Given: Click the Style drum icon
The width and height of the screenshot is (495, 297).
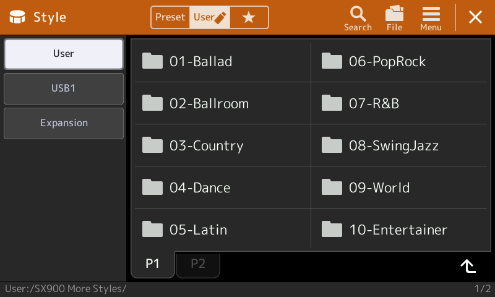Looking at the screenshot, I should click(x=17, y=17).
